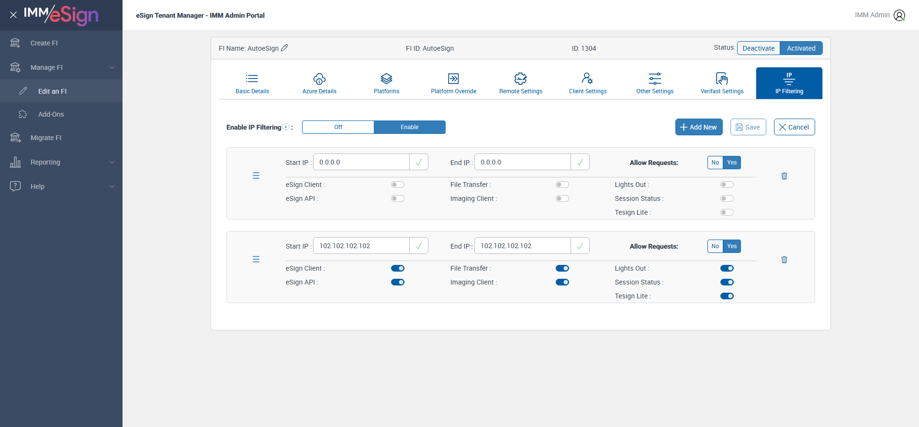Screen dimensions: 919x427
Task: Confirm Start IP 0.0.0.0 with checkmark
Action: (x=419, y=162)
